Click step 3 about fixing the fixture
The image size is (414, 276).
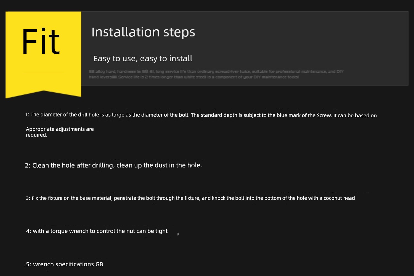[x=190, y=198]
